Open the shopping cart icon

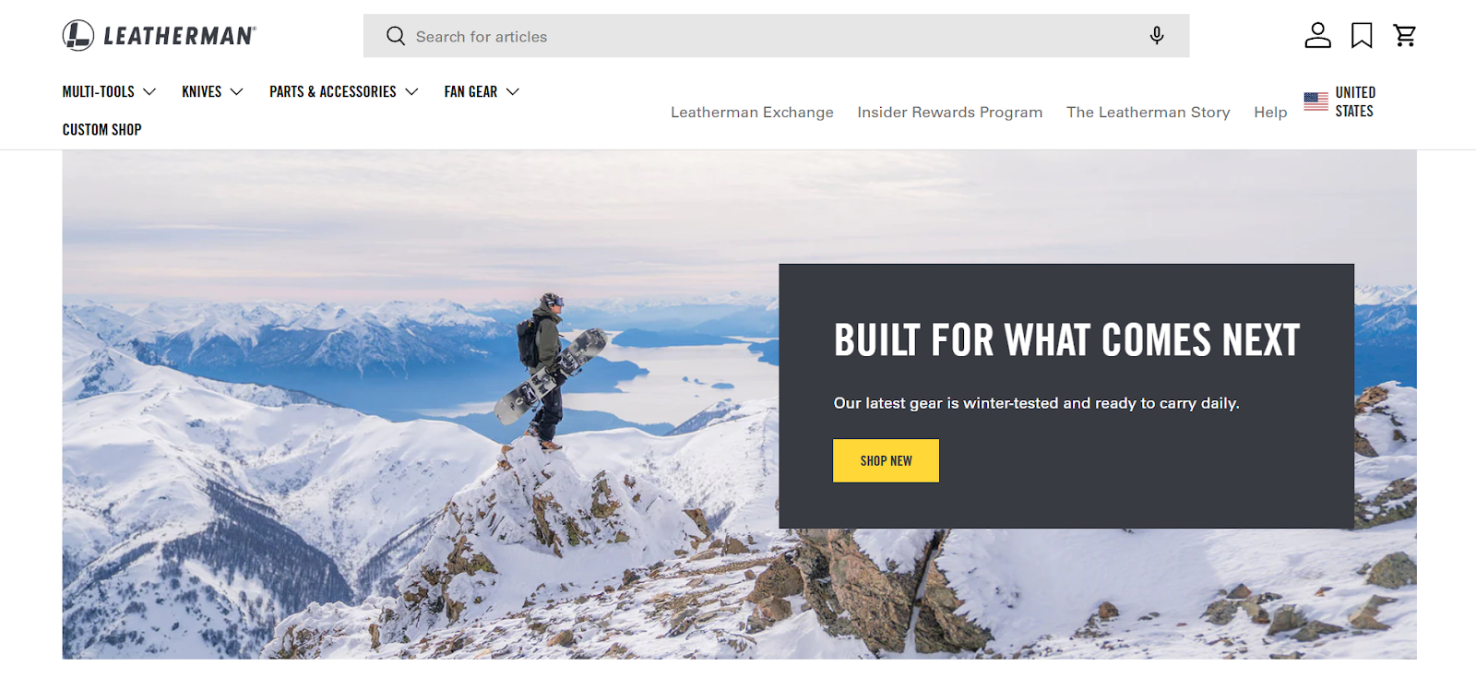point(1405,35)
